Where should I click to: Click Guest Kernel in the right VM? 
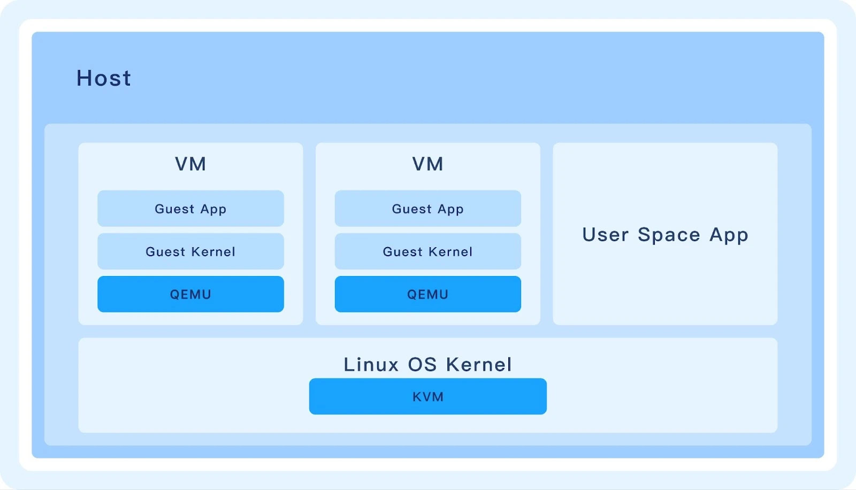(x=428, y=251)
